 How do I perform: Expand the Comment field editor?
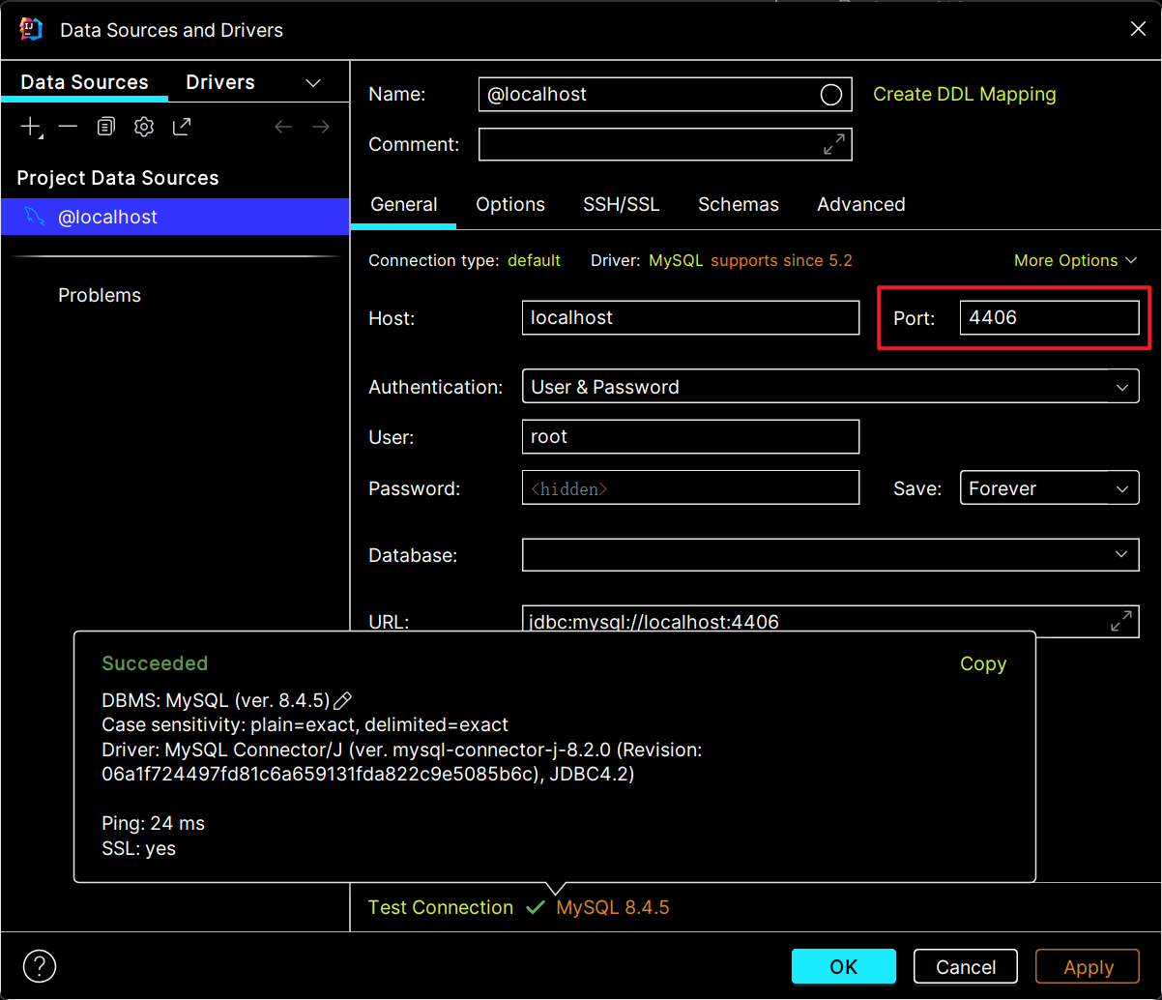(x=833, y=145)
